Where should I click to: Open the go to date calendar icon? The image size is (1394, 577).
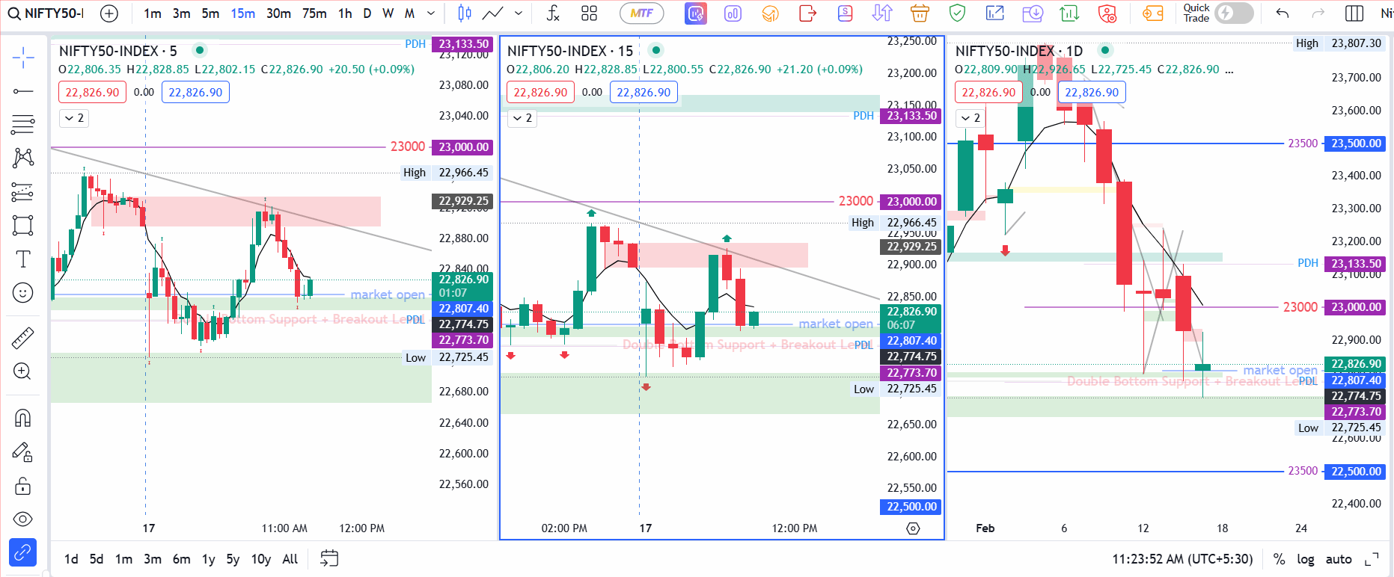329,559
